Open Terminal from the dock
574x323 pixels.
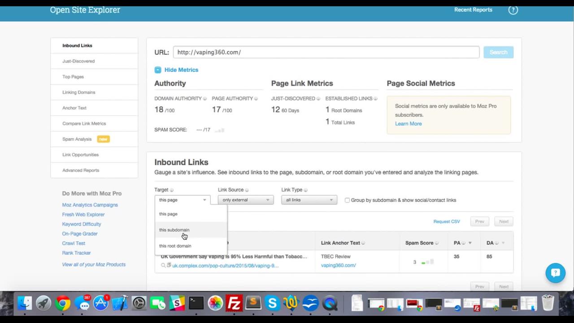[x=196, y=304]
